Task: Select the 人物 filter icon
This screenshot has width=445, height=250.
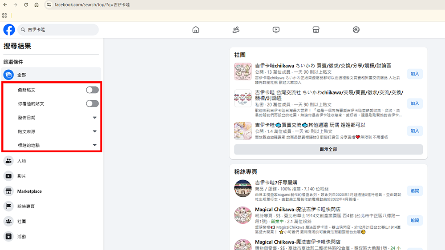Action: click(x=8, y=161)
